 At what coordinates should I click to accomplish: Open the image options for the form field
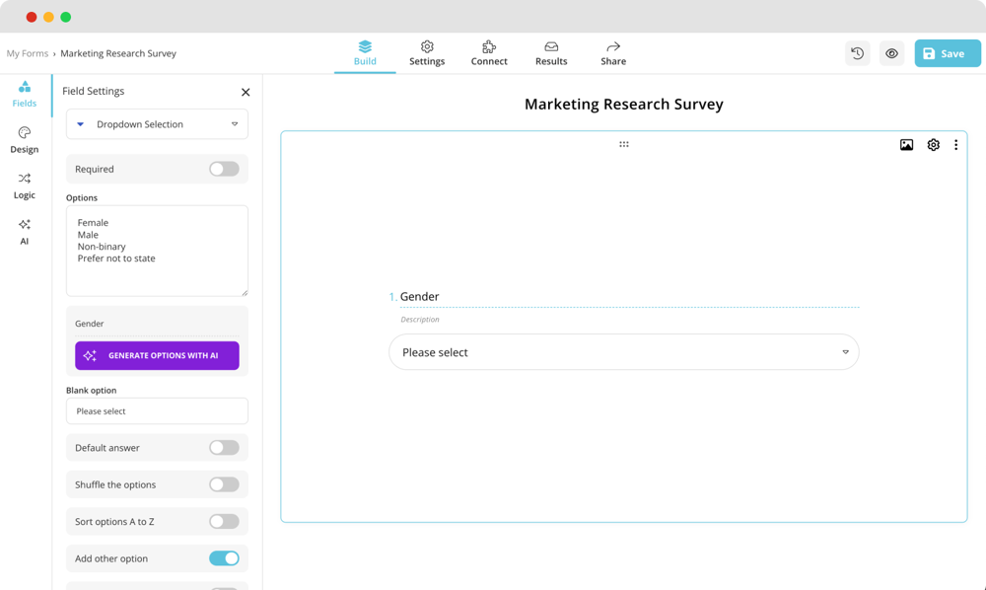pos(905,144)
